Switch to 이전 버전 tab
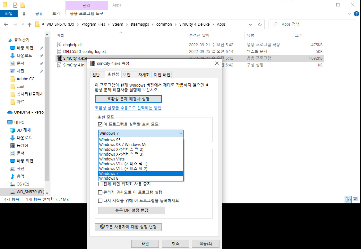Image resolution: width=361 pixels, height=249 pixels. click(162, 75)
